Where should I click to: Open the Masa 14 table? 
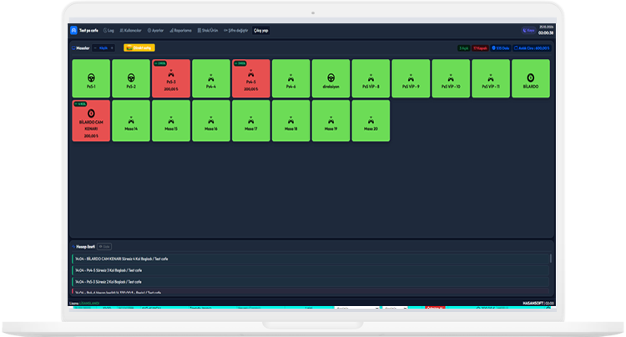point(131,120)
